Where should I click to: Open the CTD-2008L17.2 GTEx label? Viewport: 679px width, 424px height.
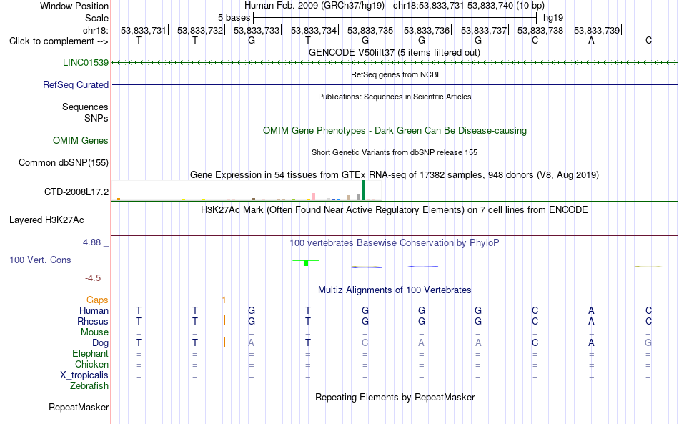point(76,192)
